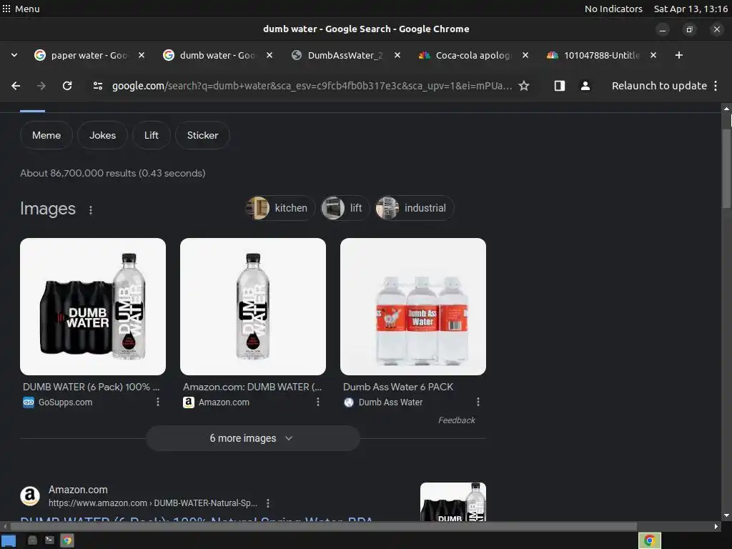The image size is (732, 549).
Task: Choose the kitchen image refinement chip
Action: [280, 208]
